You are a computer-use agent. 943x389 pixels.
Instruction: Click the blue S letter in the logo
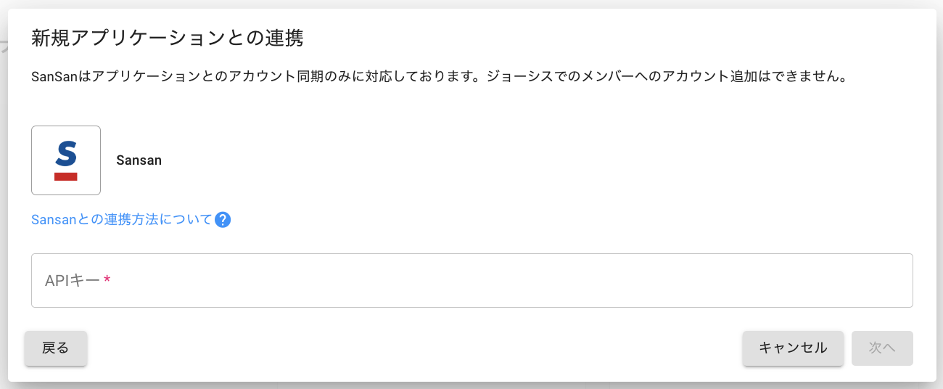[x=66, y=154]
